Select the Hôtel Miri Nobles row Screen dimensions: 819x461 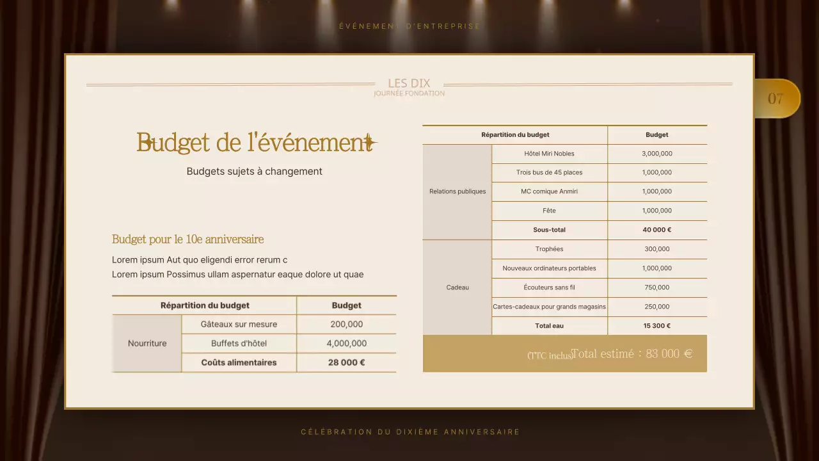[549, 154]
